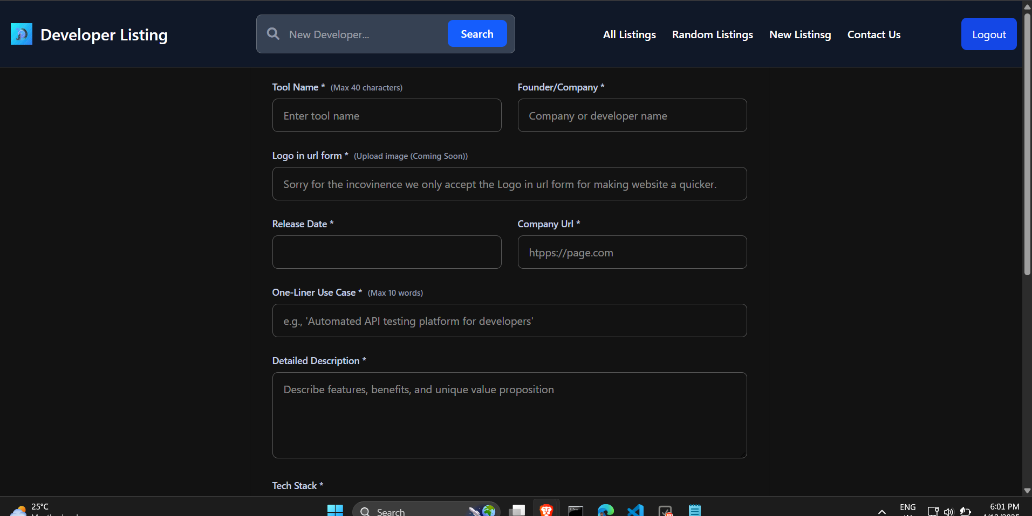Screen dimensions: 1032x516
Task: Open Visual Studio Code from the taskbar
Action: click(635, 511)
